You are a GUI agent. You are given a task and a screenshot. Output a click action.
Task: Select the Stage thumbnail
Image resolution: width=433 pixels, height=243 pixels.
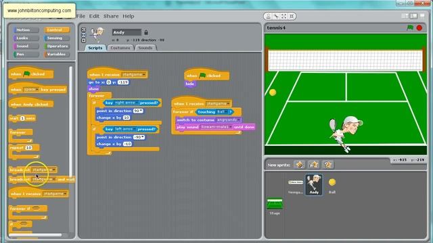point(275,206)
